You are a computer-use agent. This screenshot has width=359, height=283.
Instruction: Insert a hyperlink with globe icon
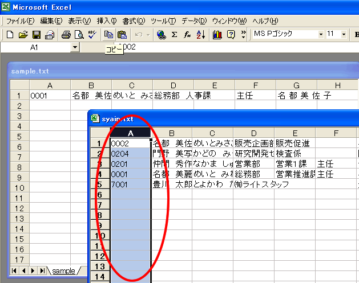[x=162, y=35]
